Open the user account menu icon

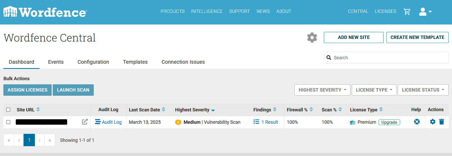point(423,12)
